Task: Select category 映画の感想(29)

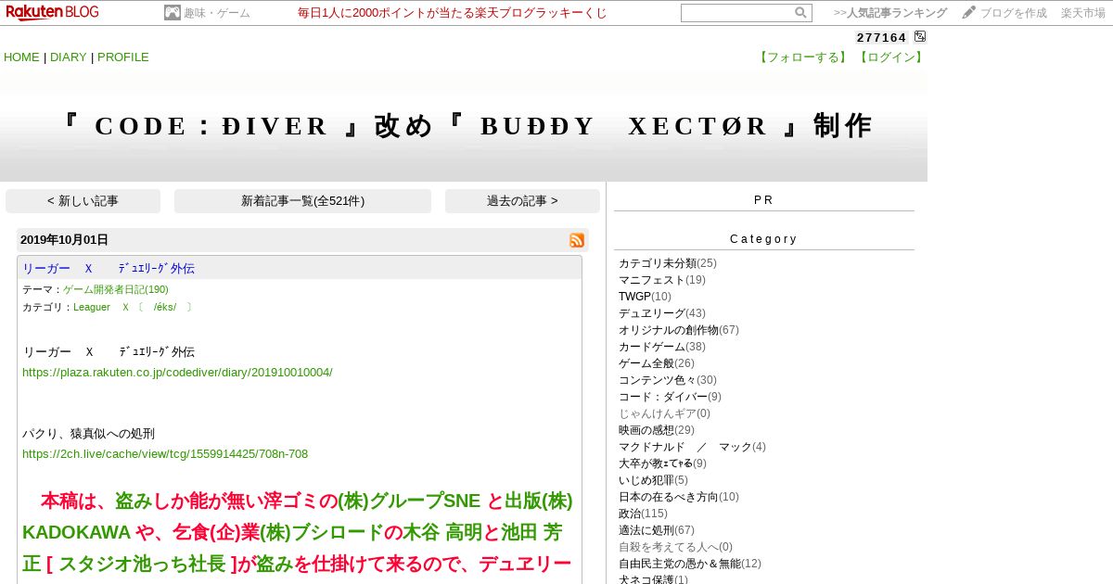Action: pyautogui.click(x=656, y=430)
